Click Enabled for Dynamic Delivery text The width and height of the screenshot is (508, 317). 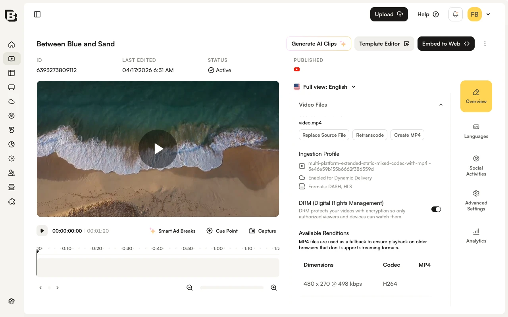click(340, 178)
